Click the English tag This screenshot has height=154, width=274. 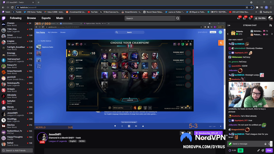click(x=73, y=141)
